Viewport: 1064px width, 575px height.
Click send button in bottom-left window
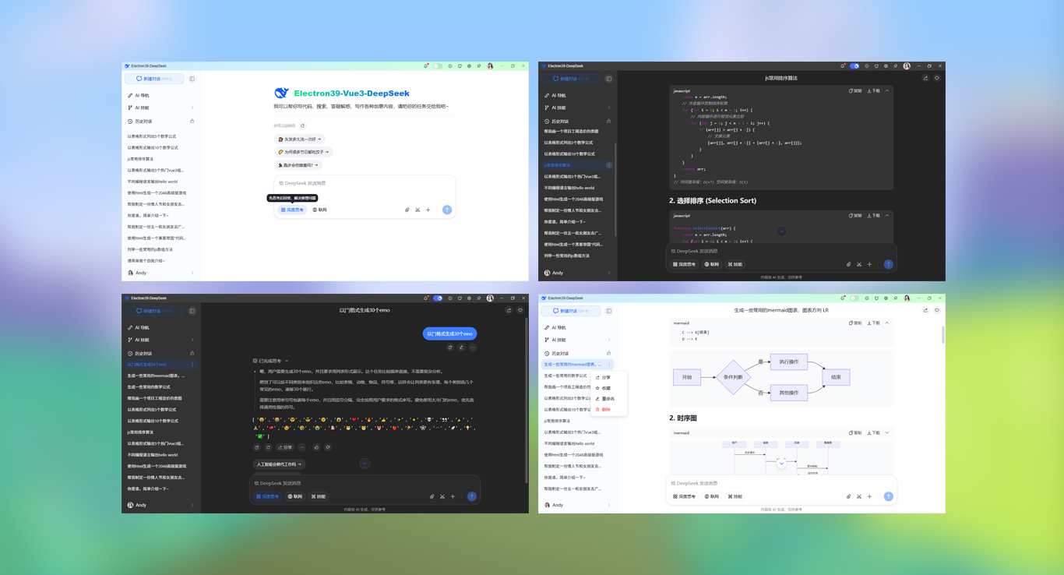[x=472, y=496]
